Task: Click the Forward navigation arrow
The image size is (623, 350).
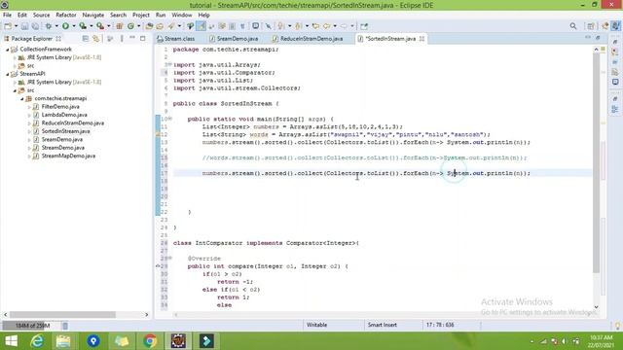Action: [344, 26]
